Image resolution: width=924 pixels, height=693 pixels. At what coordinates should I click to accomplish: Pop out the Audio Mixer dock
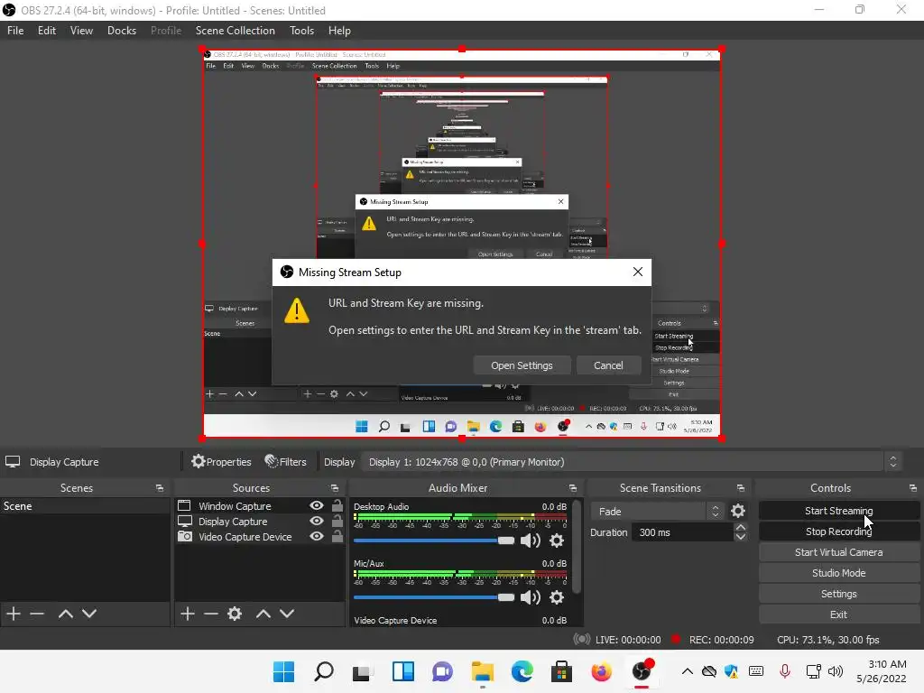(x=573, y=488)
